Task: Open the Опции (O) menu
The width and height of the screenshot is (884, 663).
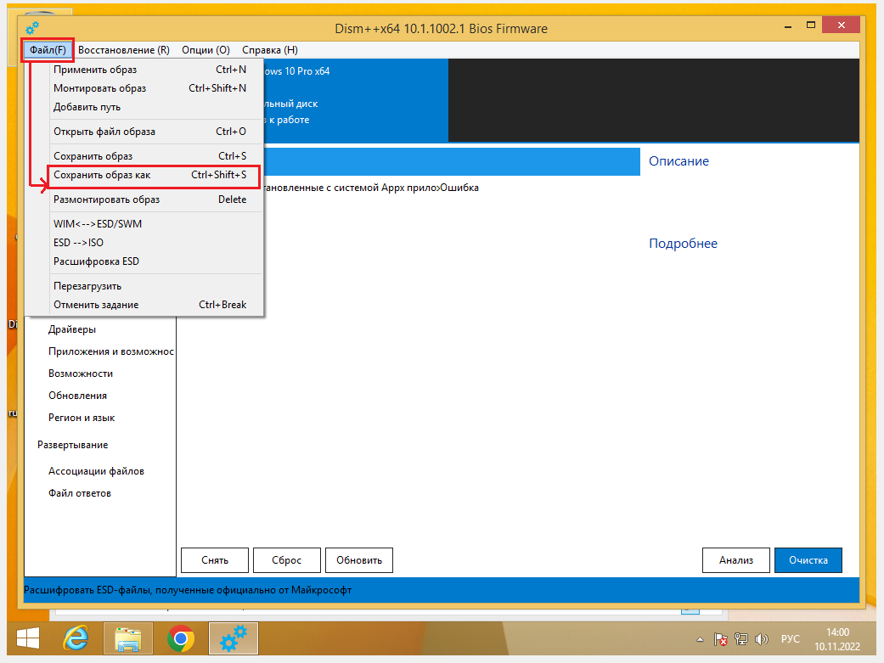Action: tap(206, 50)
